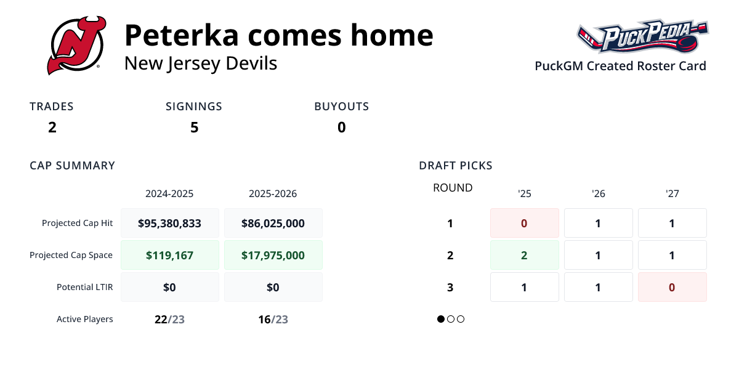Select the filled first pagination dot
The width and height of the screenshot is (739, 388).
[440, 319]
